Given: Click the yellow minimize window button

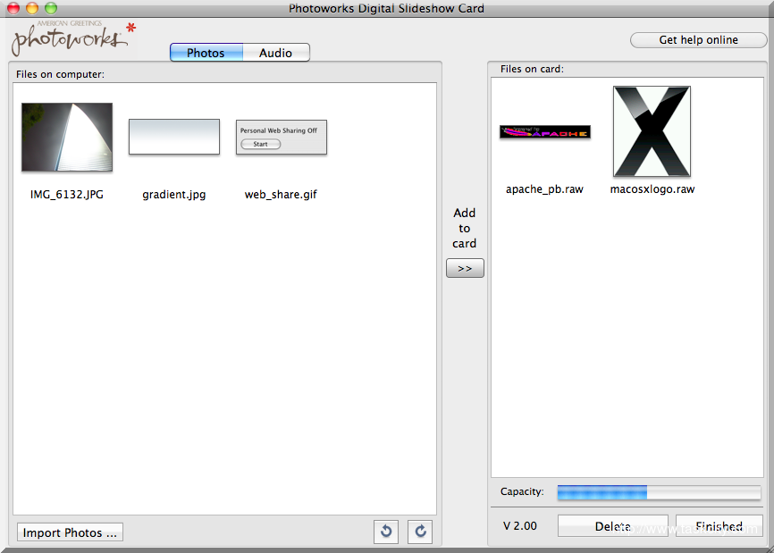Looking at the screenshot, I should point(32,8).
